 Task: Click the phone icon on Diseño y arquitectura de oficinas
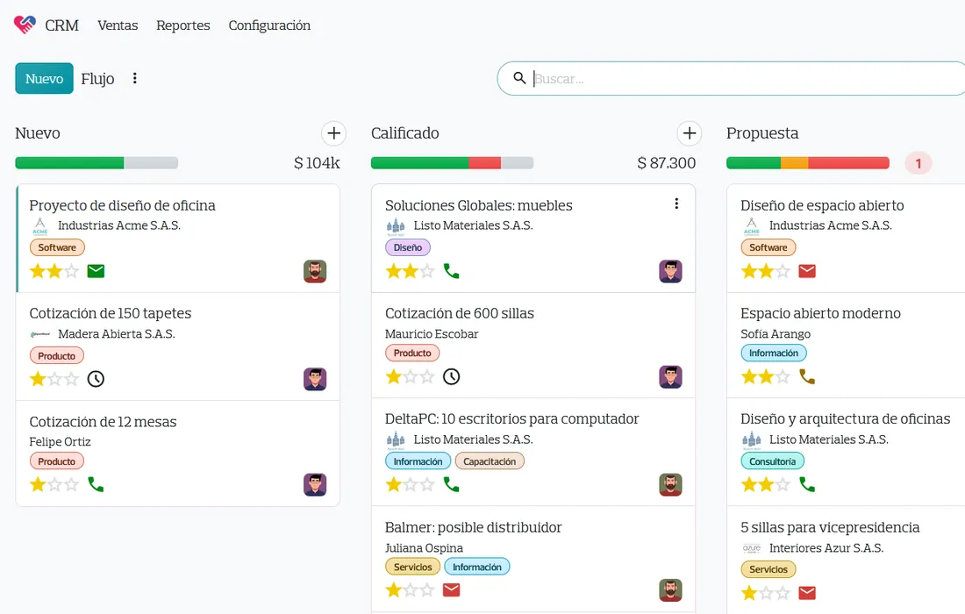pyautogui.click(x=807, y=485)
